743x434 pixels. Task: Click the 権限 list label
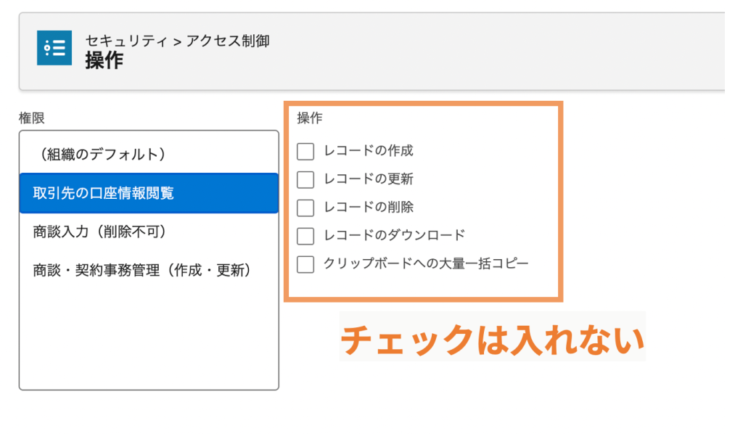[x=32, y=118]
